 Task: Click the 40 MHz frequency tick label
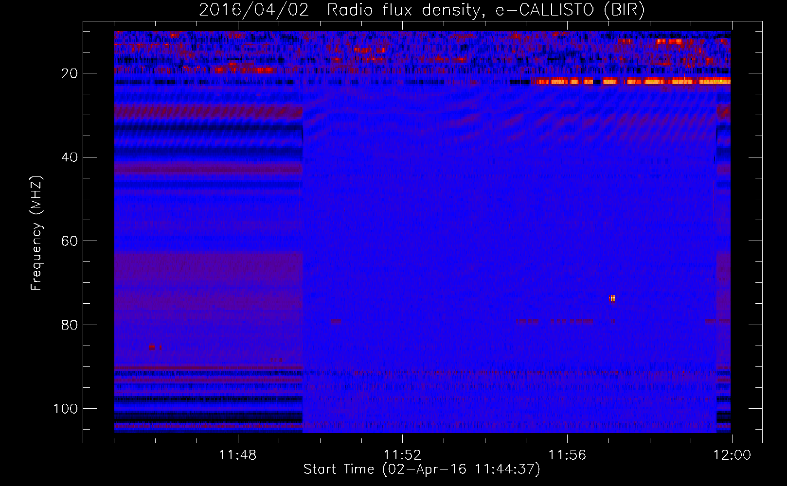pyautogui.click(x=70, y=157)
